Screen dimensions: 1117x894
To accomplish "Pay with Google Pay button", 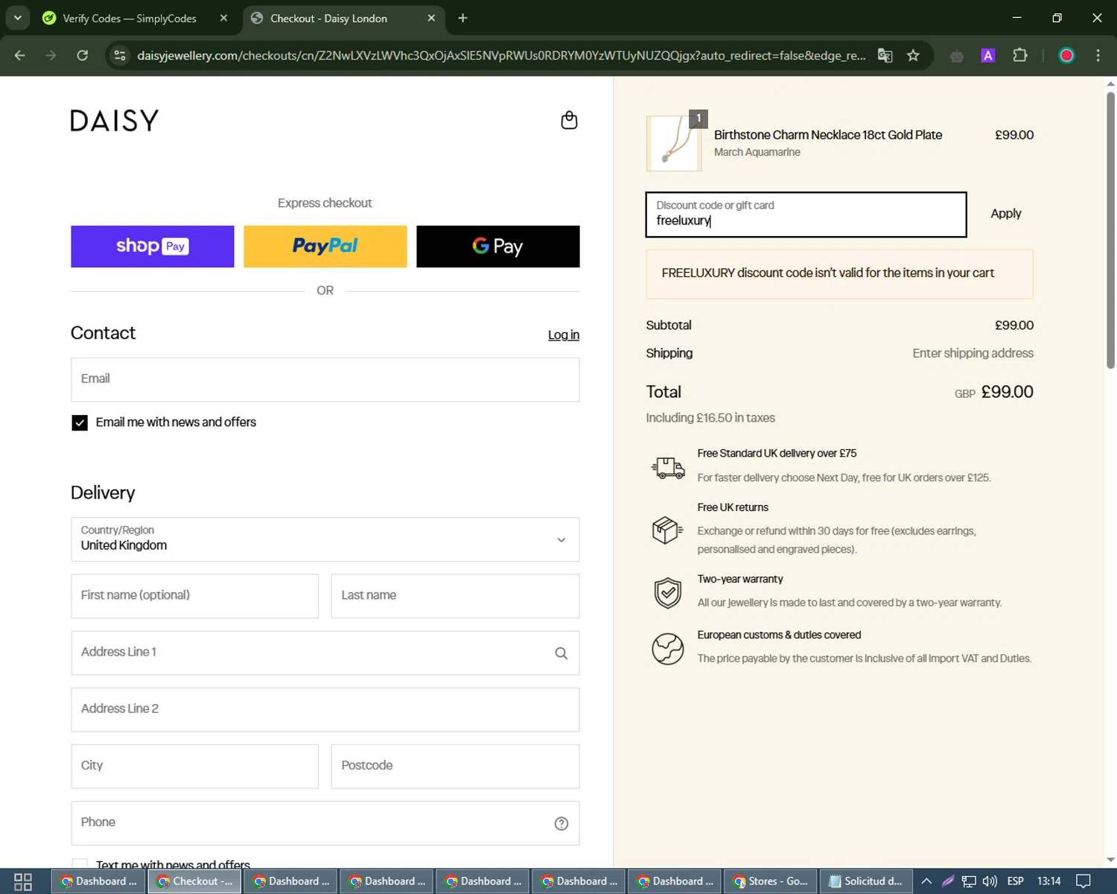I will click(x=498, y=247).
